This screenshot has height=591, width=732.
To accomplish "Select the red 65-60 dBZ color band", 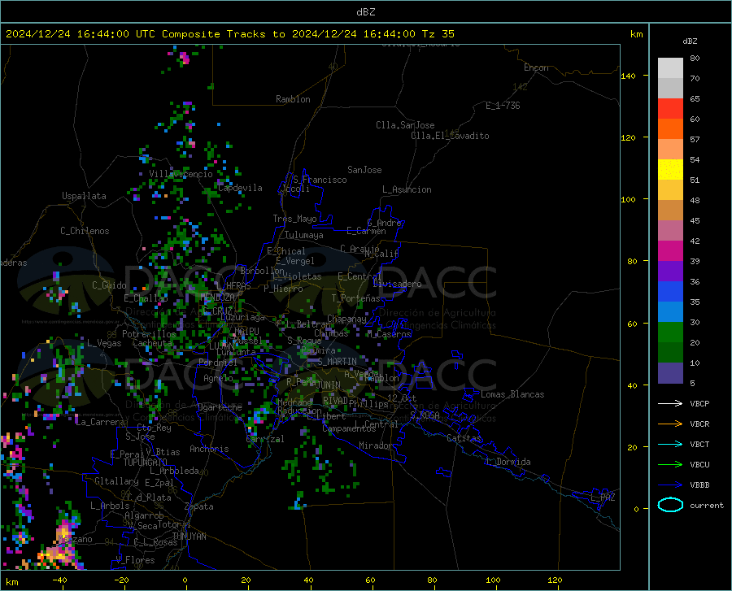I will (x=670, y=109).
